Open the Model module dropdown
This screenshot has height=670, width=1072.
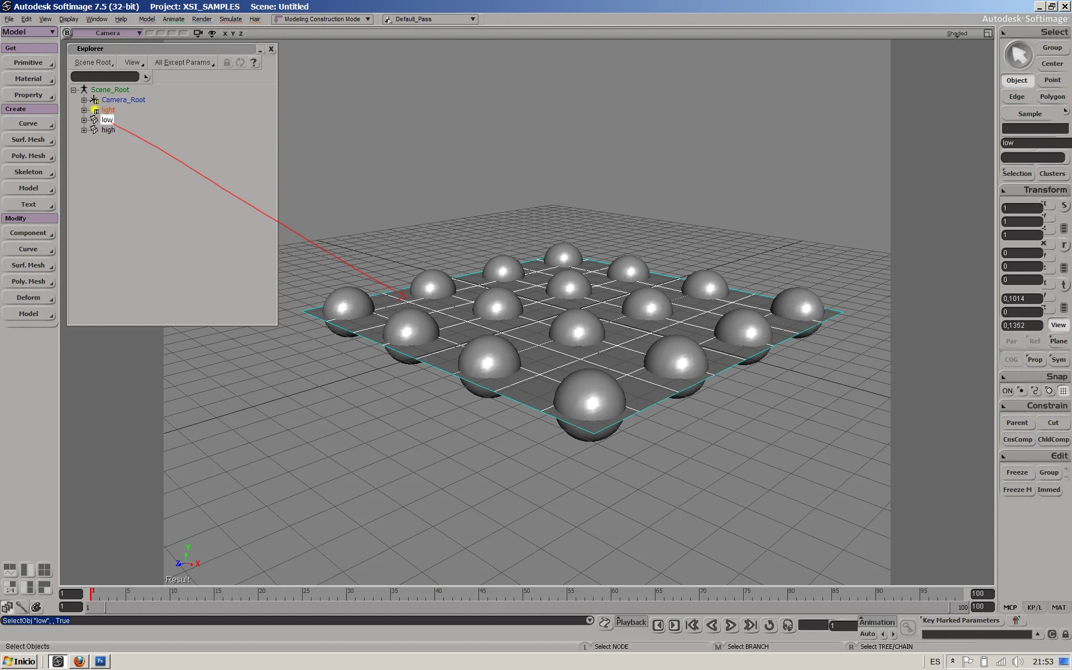tap(29, 32)
